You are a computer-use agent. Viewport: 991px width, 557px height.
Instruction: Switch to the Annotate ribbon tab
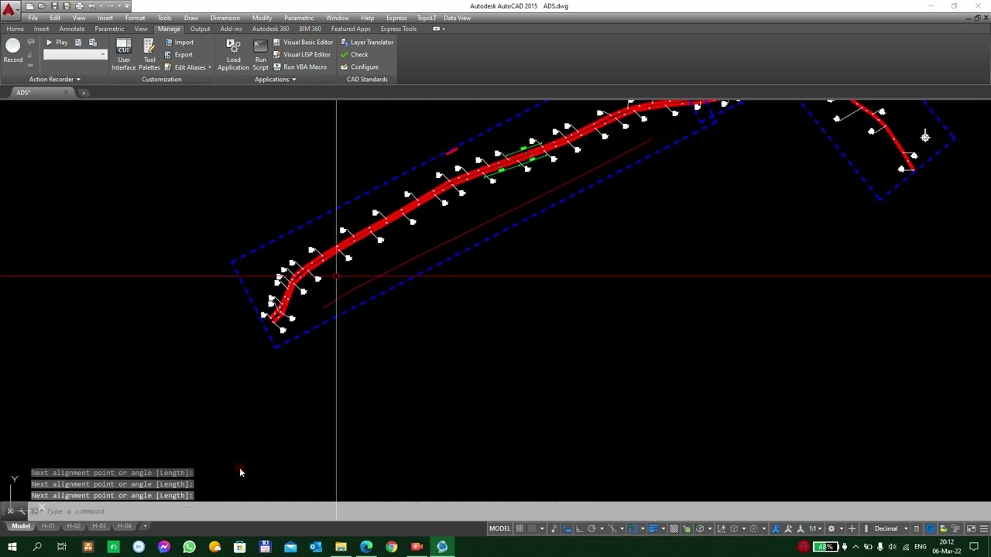[72, 29]
